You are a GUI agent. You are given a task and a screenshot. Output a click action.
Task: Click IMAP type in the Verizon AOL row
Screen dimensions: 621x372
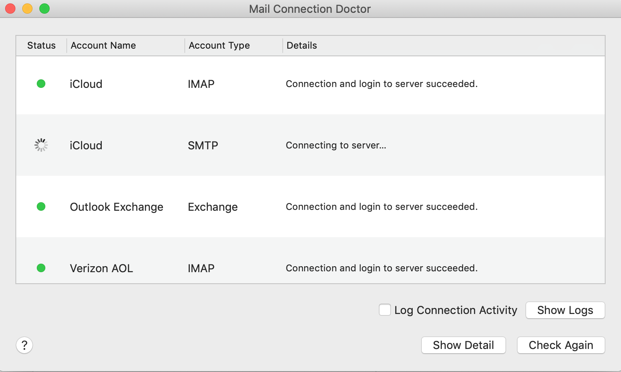tap(201, 268)
